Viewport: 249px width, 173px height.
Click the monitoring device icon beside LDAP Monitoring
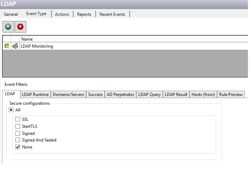click(15, 46)
